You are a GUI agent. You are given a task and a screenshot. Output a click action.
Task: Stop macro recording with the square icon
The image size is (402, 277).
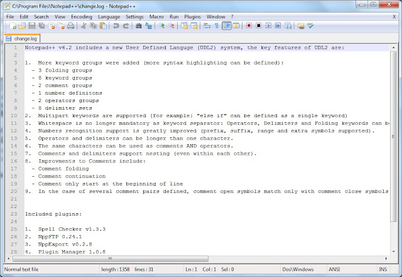pyautogui.click(x=258, y=26)
